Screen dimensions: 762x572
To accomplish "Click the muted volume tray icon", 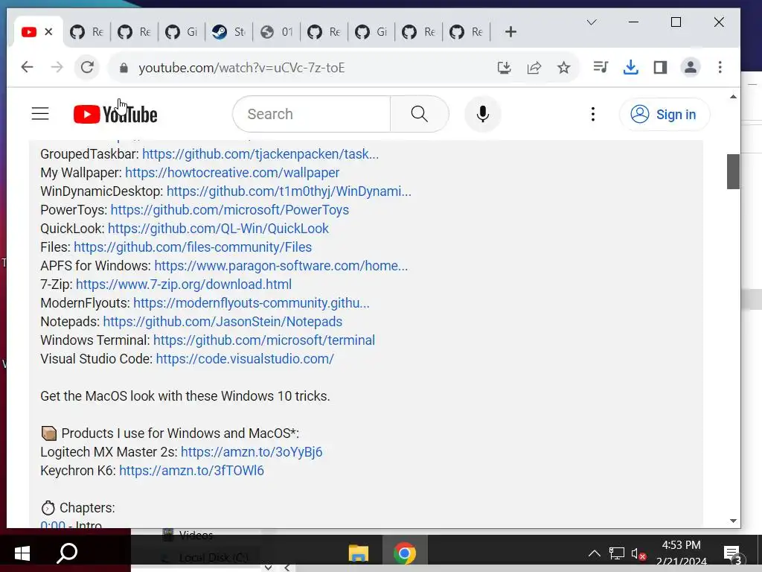I will (638, 553).
